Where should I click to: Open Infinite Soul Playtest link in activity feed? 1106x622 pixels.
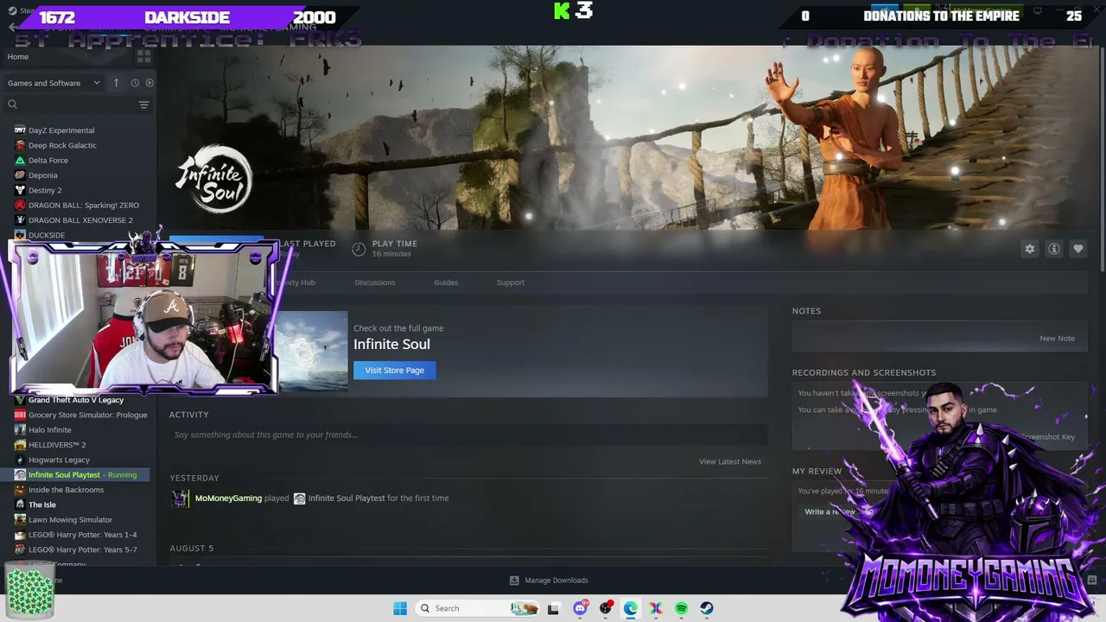(346, 498)
